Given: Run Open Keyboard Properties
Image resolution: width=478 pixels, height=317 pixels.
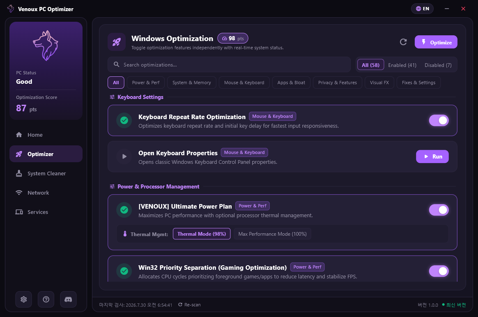Looking at the screenshot, I should click(x=432, y=156).
